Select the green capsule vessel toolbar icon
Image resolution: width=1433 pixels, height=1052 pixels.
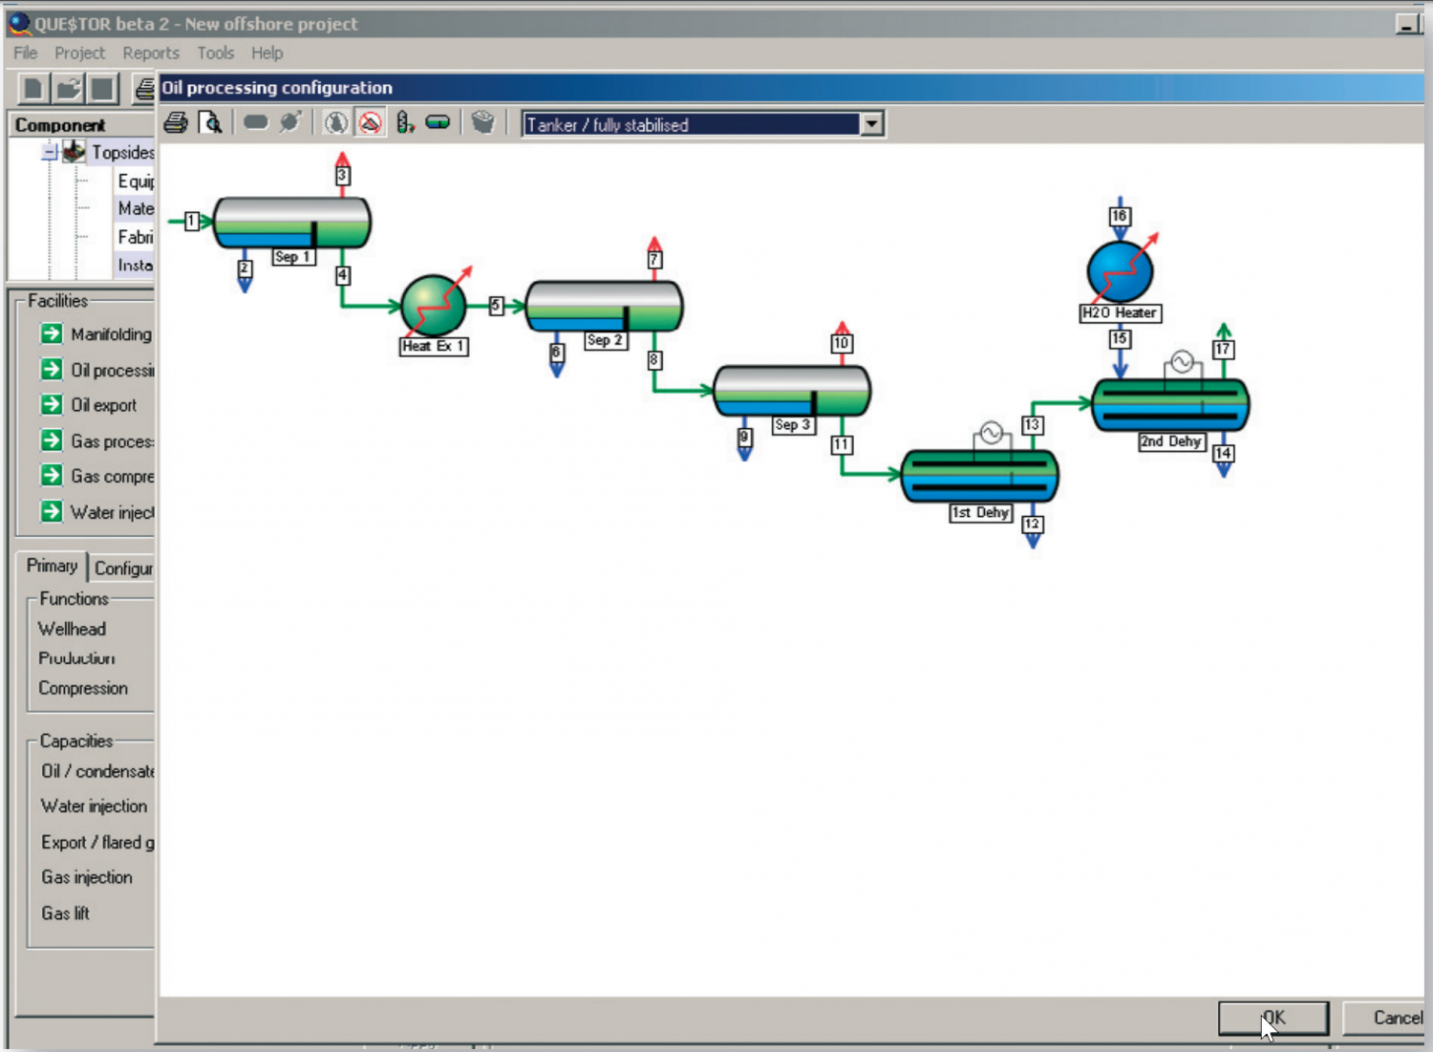(x=438, y=122)
